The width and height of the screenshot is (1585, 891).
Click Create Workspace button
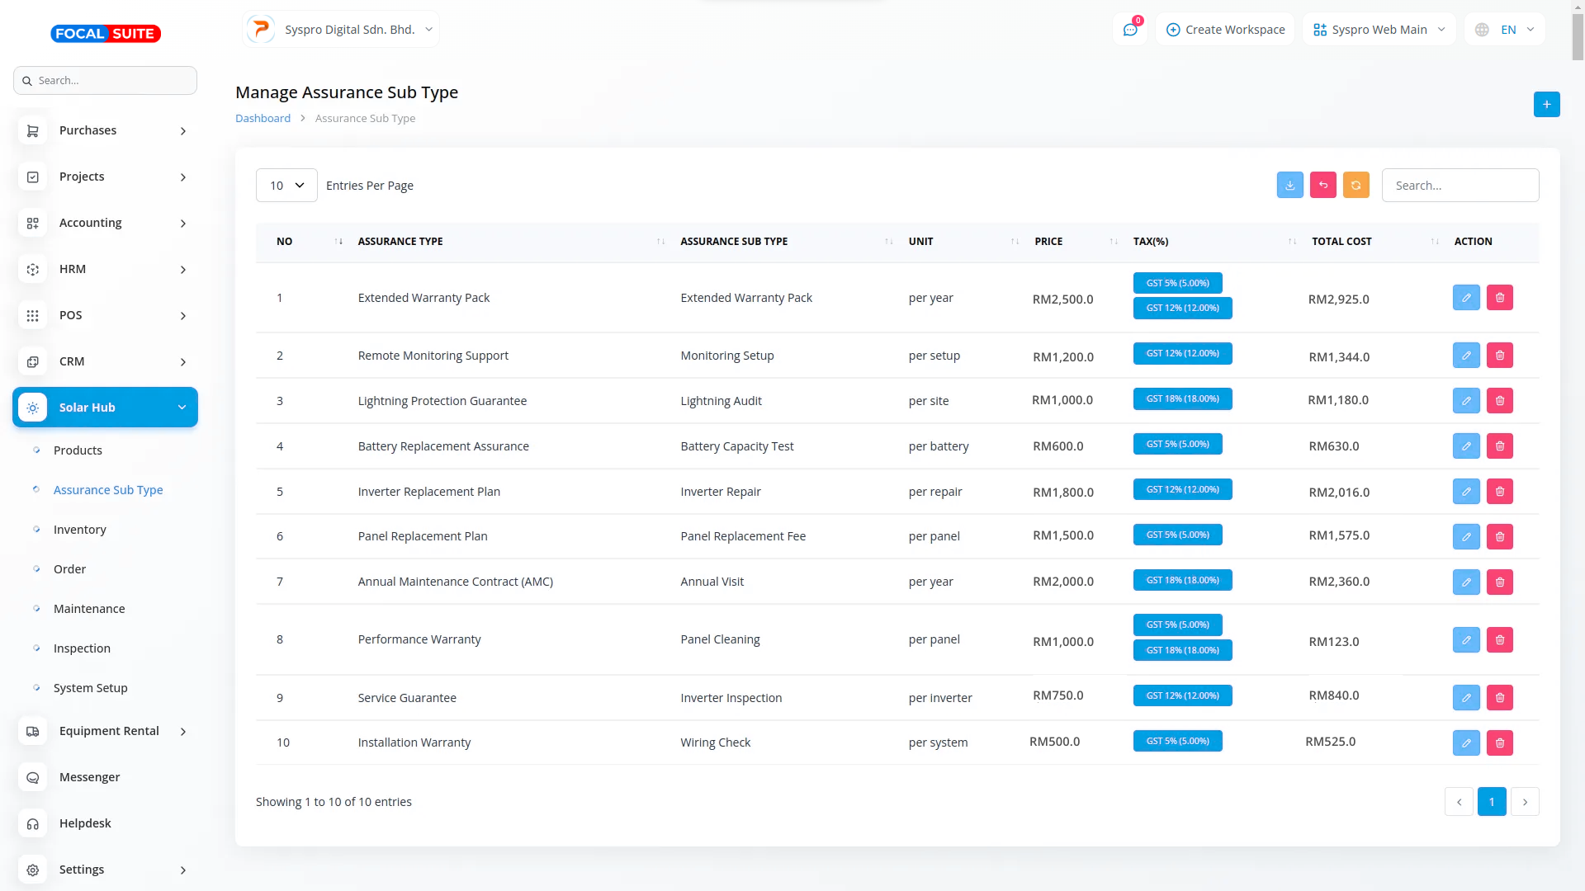[x=1225, y=30]
